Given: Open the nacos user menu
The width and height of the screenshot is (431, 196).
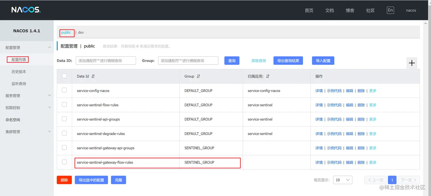Looking at the screenshot, I should coord(411,10).
